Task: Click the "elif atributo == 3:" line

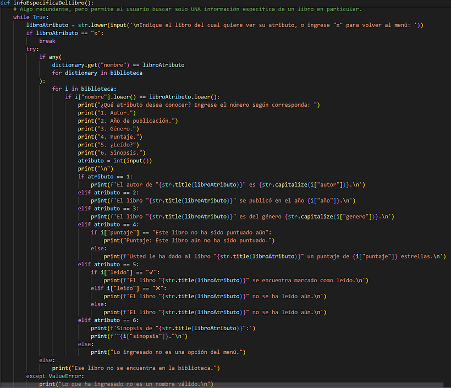Action: (x=108, y=209)
